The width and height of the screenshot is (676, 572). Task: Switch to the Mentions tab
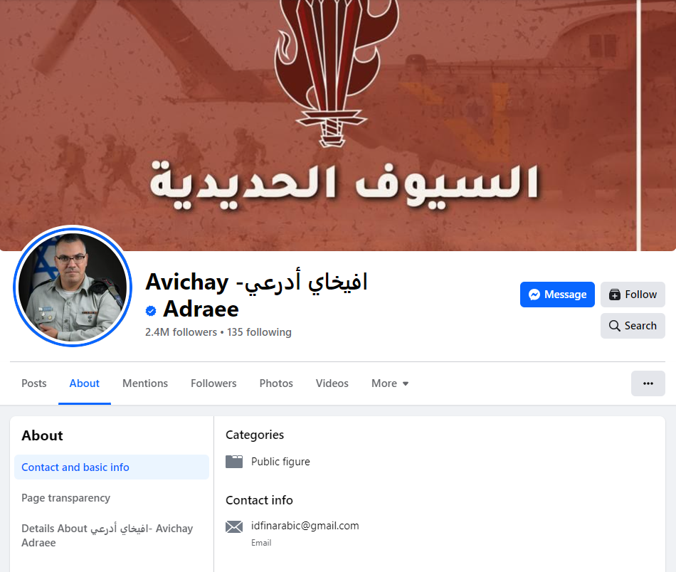(145, 383)
